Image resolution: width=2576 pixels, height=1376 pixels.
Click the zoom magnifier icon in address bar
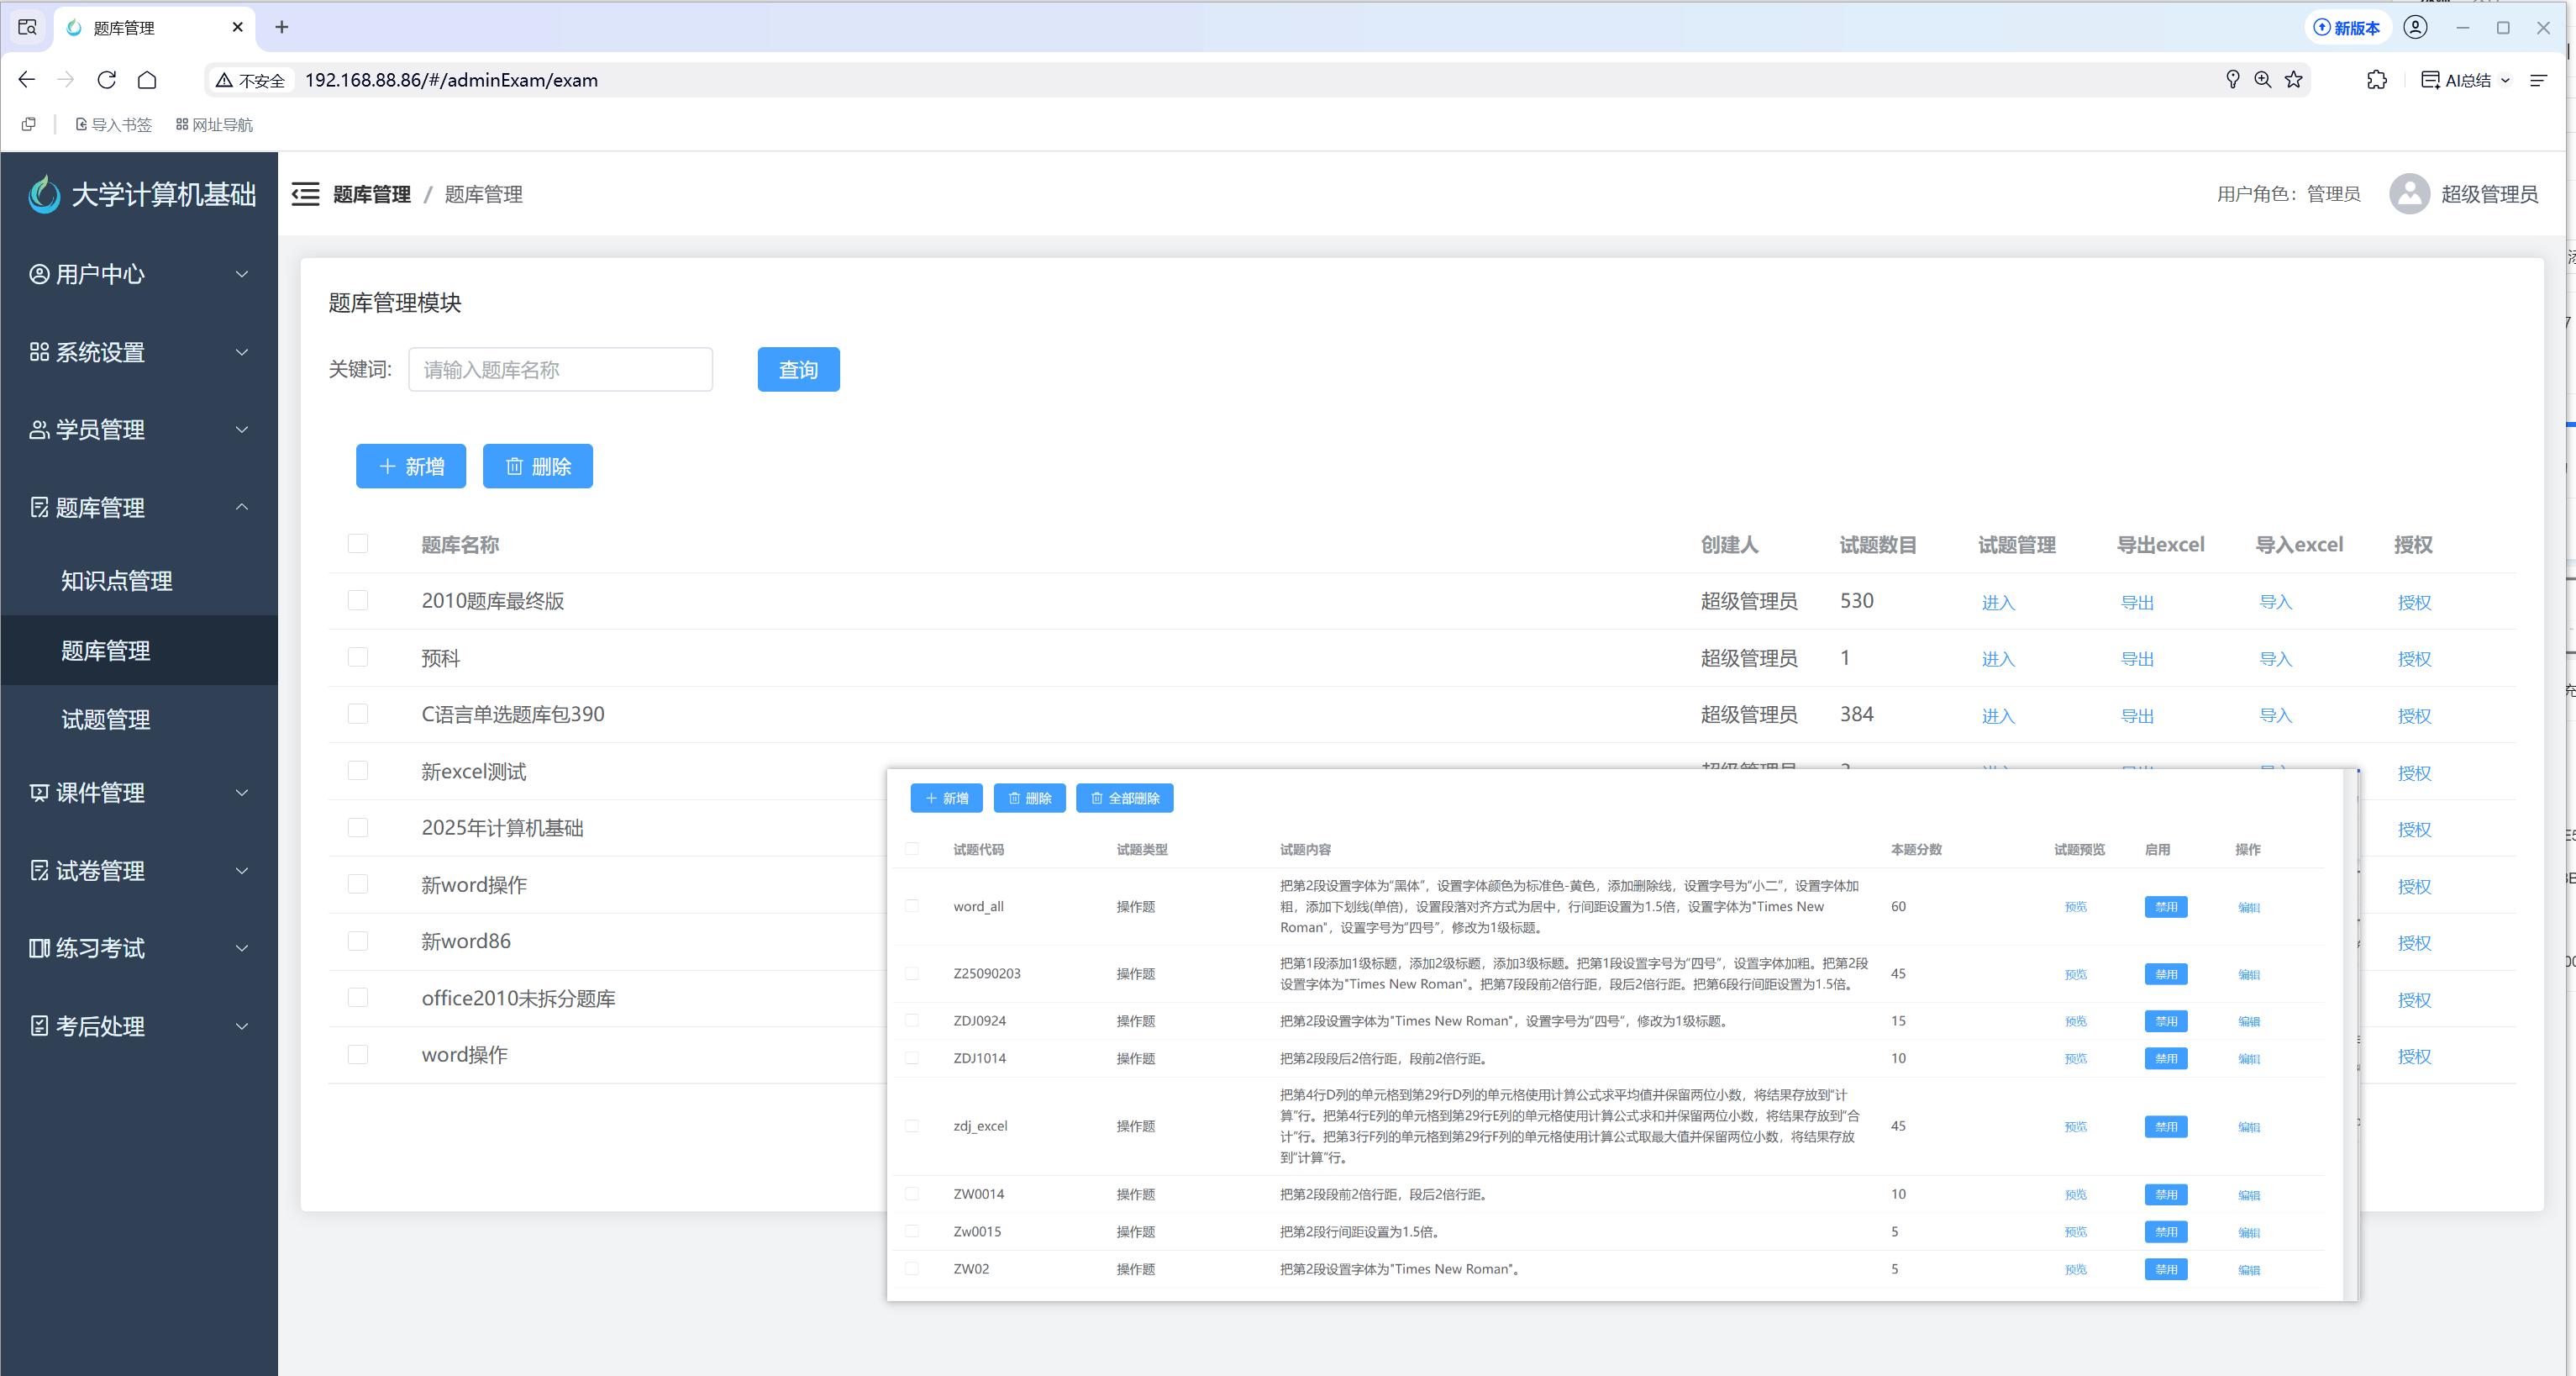pyautogui.click(x=2263, y=80)
